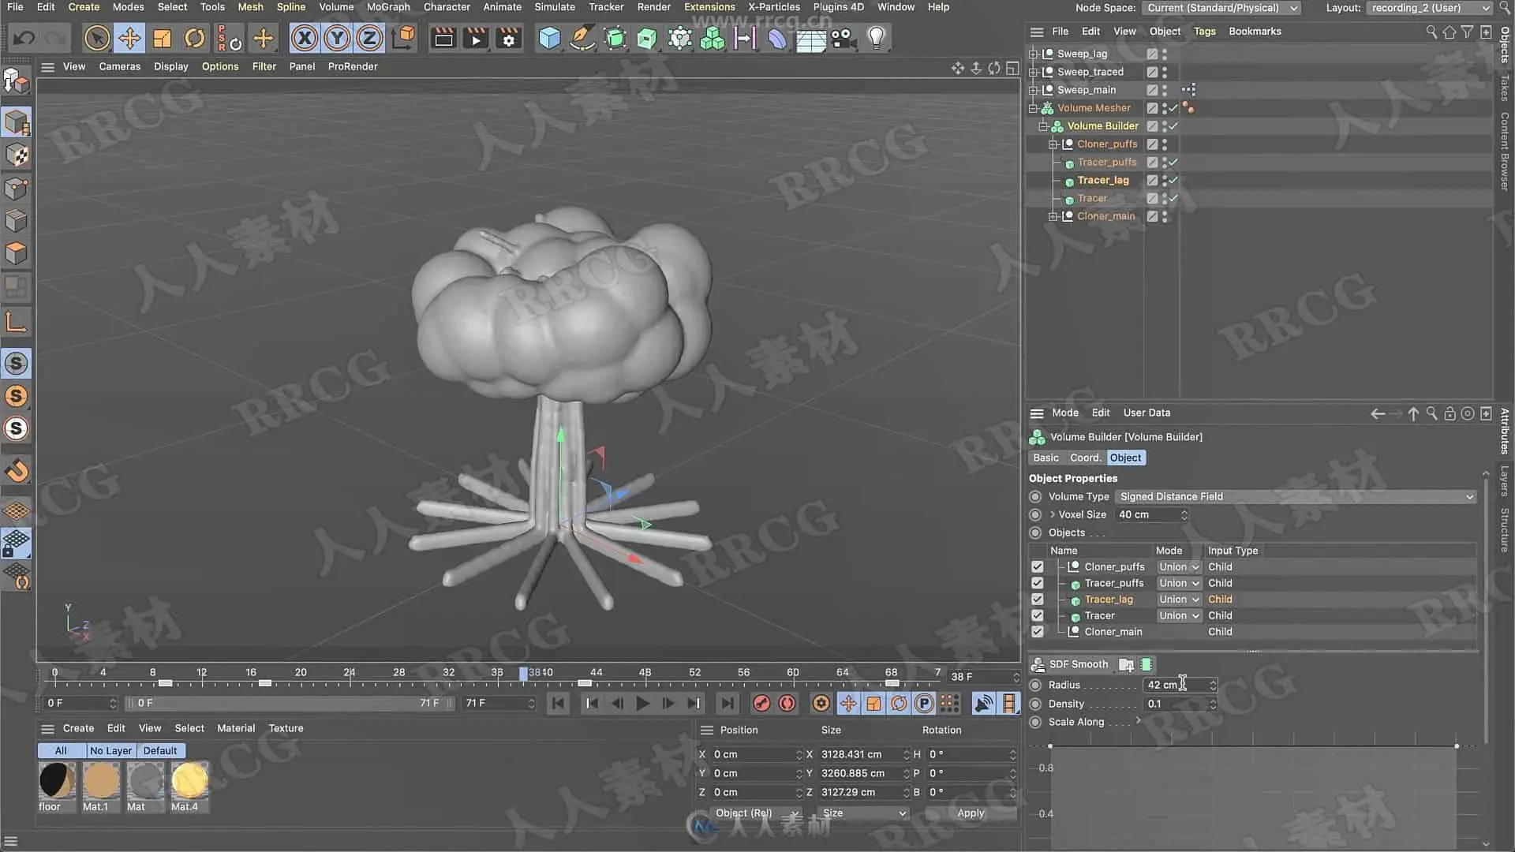Open the Simulate menu
Screen dimensions: 1515x852
[x=555, y=7]
